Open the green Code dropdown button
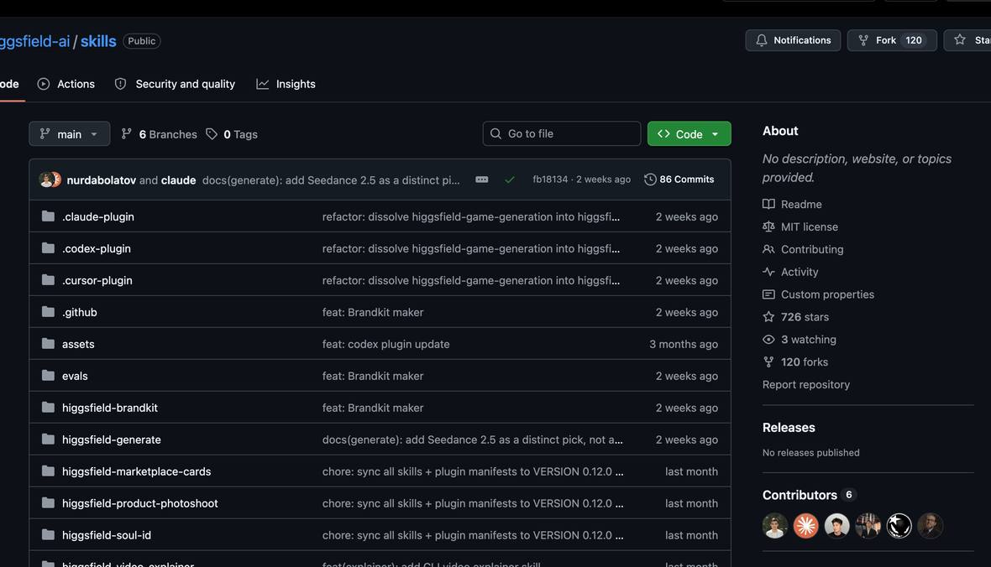The width and height of the screenshot is (991, 567). coord(689,134)
